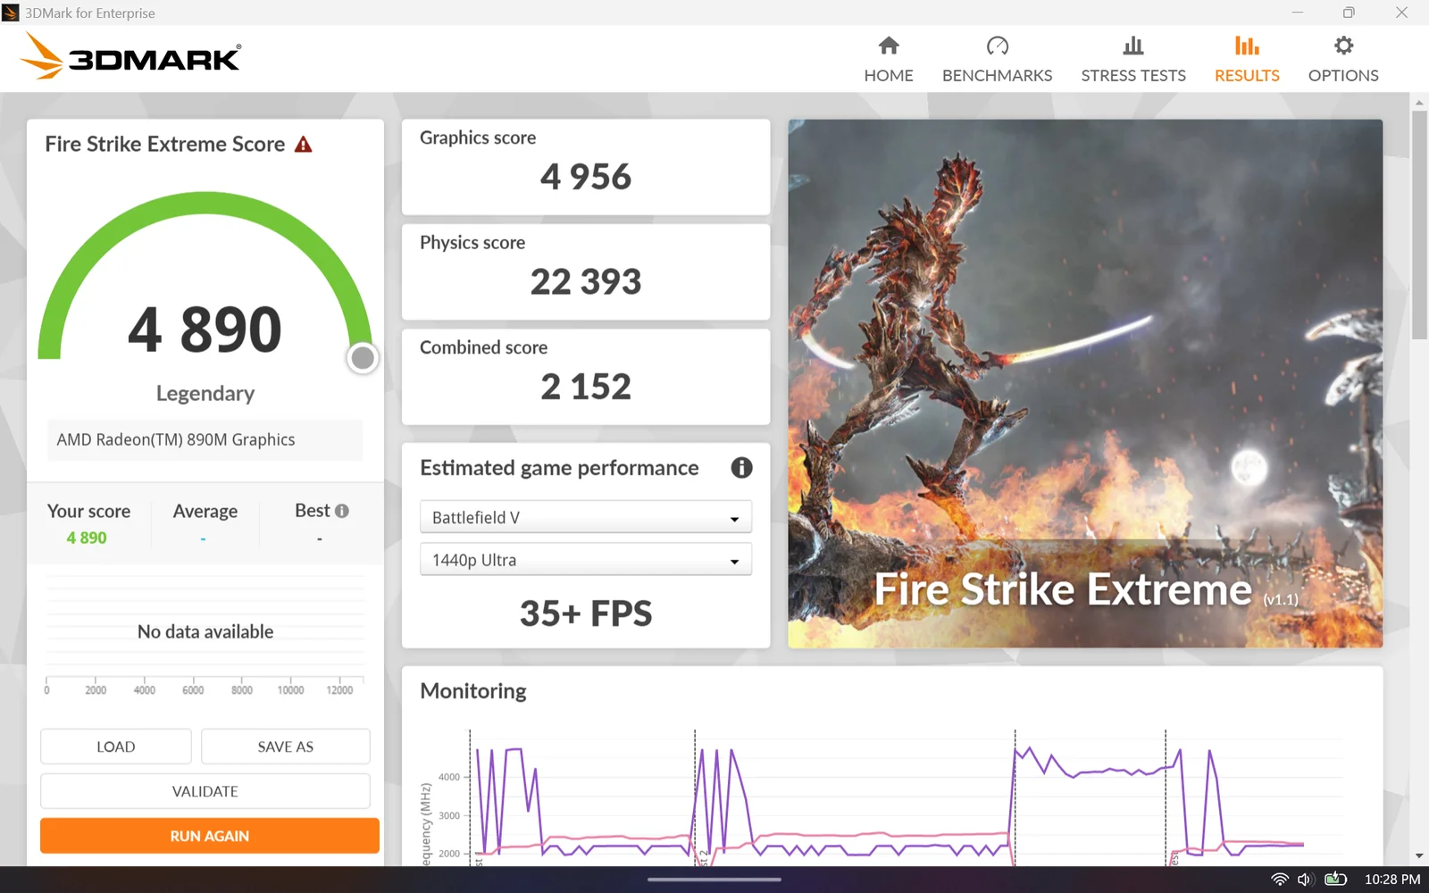Screen dimensions: 1429x893
Task: Click the red warning triangle beside score
Action: click(x=304, y=145)
